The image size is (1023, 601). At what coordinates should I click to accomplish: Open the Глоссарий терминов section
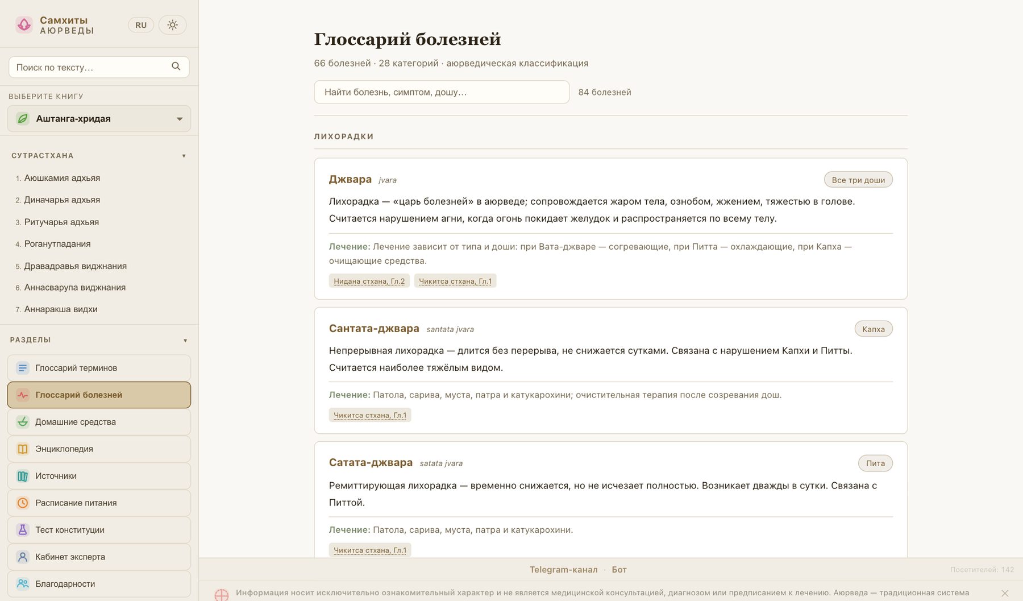pyautogui.click(x=99, y=368)
